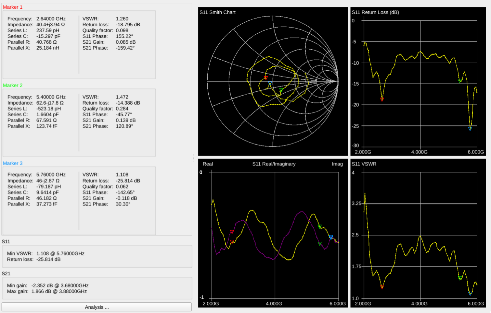Click the S11 Return Loss (dB) title
Image resolution: width=491 pixels, height=313 pixels.
375,12
